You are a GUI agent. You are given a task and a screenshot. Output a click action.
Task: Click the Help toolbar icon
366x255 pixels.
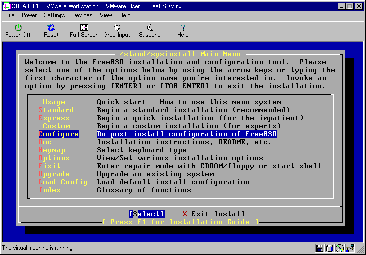[183, 31]
